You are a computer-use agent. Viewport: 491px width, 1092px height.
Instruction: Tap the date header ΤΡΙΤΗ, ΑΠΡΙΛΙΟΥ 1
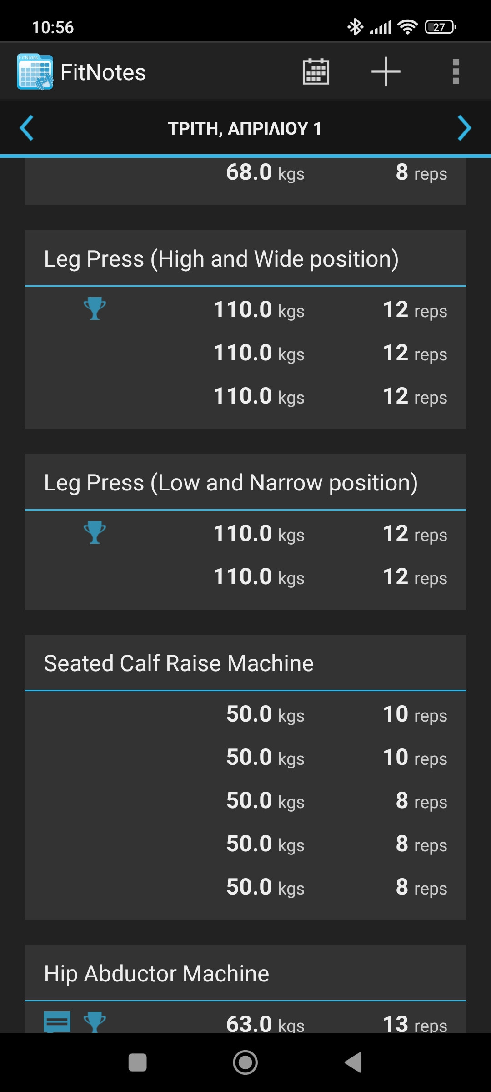(245, 128)
